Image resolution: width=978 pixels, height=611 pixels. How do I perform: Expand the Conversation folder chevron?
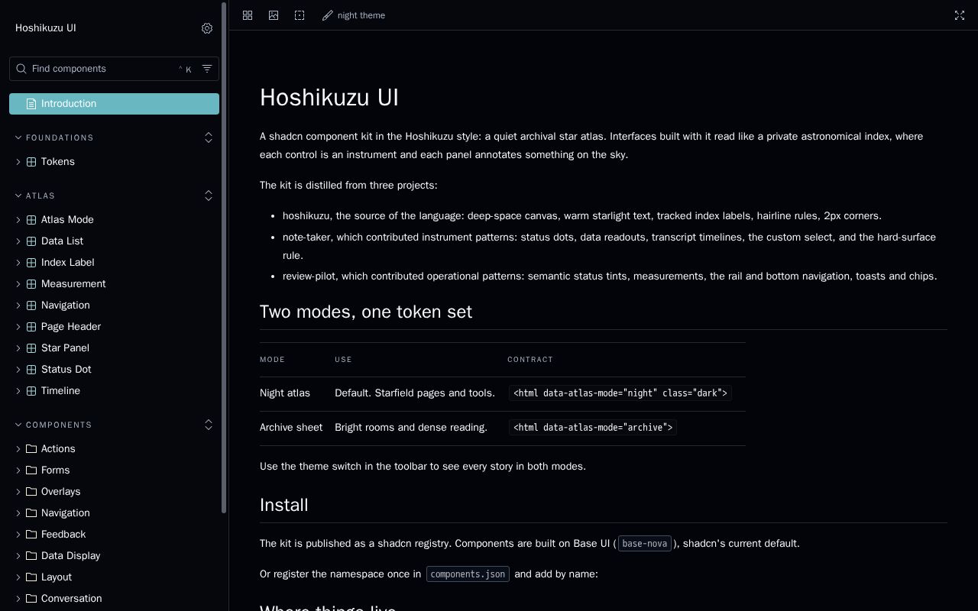18,599
